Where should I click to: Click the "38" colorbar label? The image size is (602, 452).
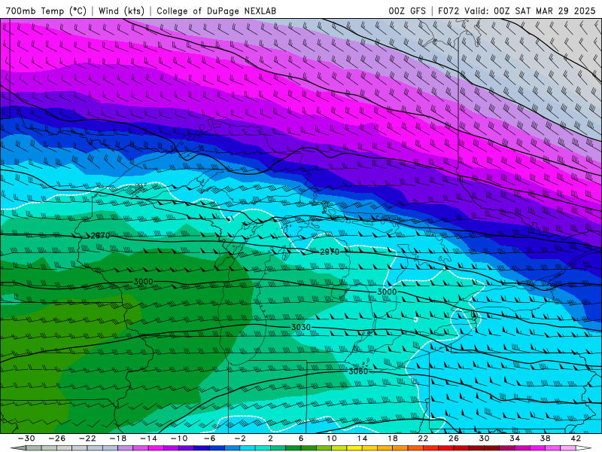tap(545, 438)
